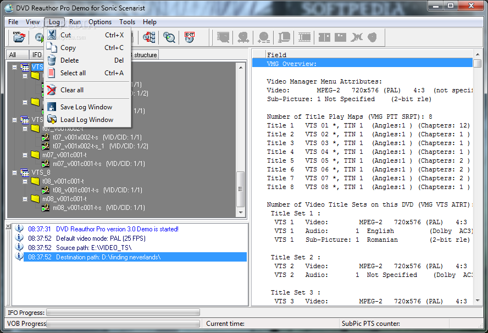Click greyed stacked pages toolbar icon
The width and height of the screenshot is (488, 333).
(x=284, y=37)
